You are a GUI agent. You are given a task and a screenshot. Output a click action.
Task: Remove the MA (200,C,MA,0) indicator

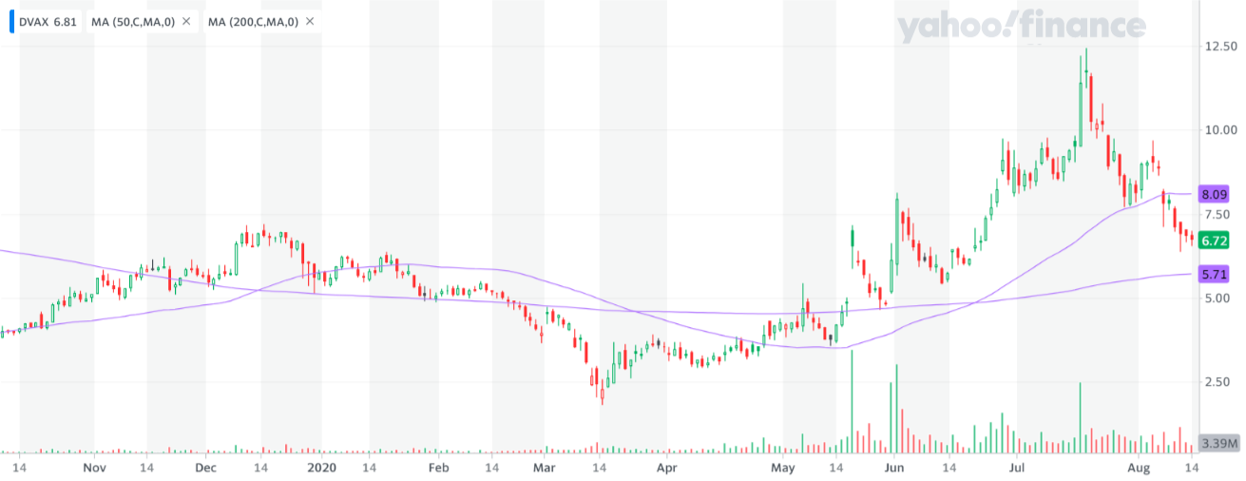(x=310, y=21)
